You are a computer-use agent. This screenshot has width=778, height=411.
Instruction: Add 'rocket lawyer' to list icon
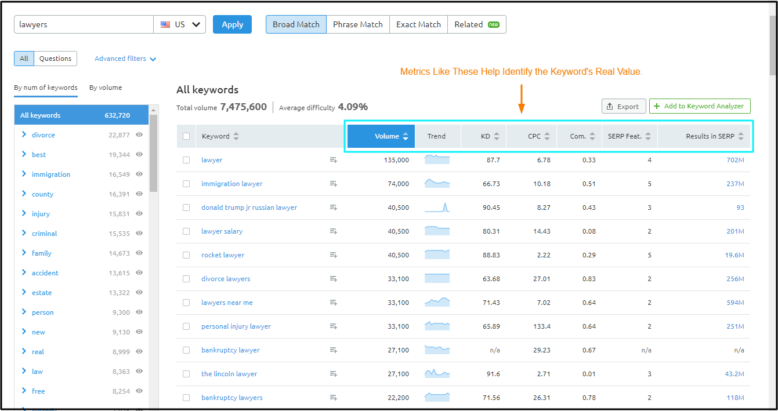coord(333,255)
